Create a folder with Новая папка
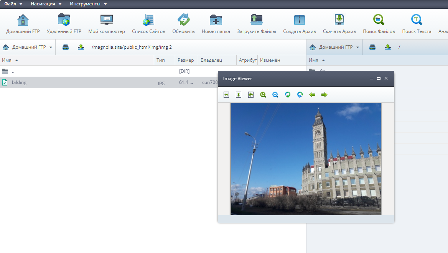Screen dimensions: 448x253 click(x=216, y=24)
